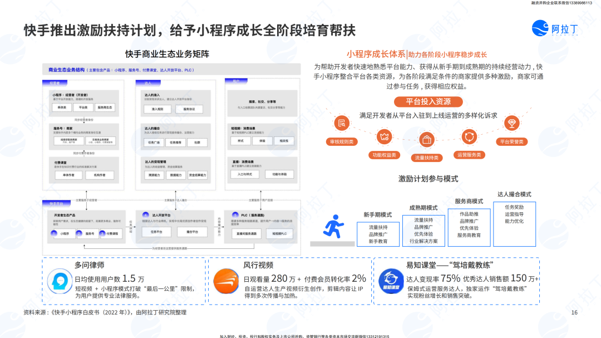This screenshot has height=338, width=601.
Task: Select the 达人 blue section tab
Action: point(148,83)
